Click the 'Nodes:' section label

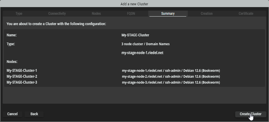(x=12, y=62)
